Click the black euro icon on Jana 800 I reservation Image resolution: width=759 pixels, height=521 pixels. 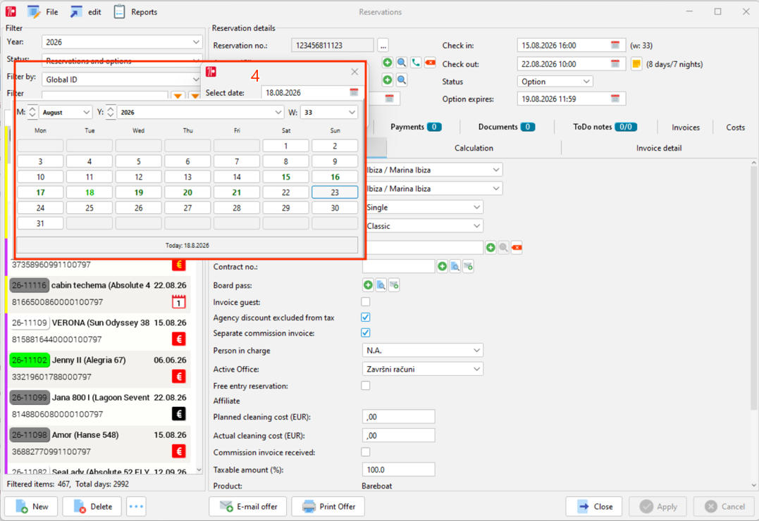178,413
